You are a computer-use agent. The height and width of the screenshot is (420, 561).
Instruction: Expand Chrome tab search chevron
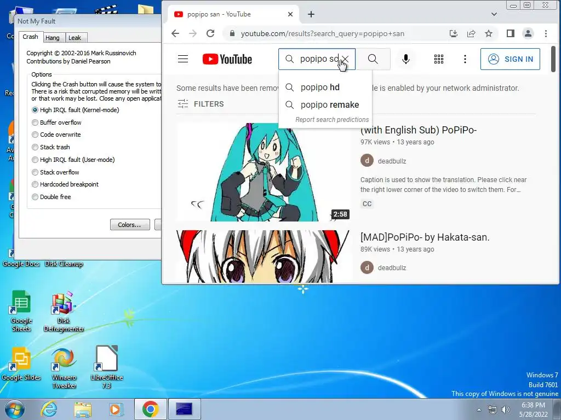494,14
